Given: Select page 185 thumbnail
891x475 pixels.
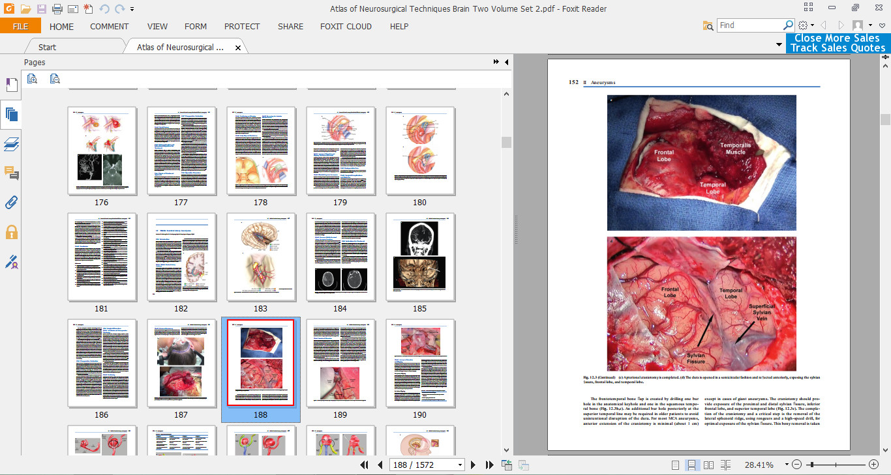Looking at the screenshot, I should [x=420, y=257].
